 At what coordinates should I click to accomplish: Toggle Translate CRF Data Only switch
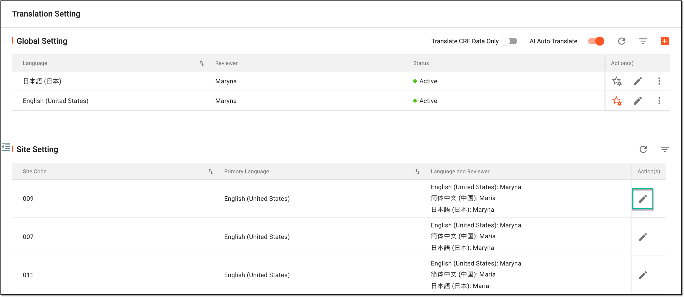coord(510,41)
